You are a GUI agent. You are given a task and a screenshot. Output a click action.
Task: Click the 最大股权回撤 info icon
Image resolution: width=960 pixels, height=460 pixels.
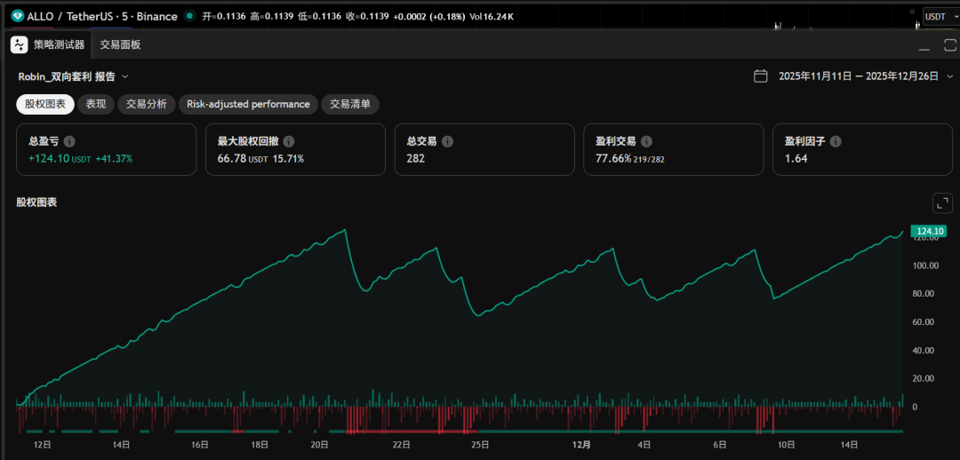(x=289, y=141)
